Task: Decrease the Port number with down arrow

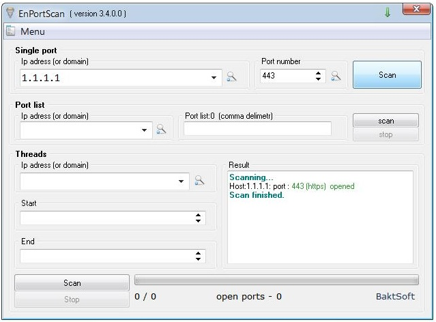Action: 319,79
